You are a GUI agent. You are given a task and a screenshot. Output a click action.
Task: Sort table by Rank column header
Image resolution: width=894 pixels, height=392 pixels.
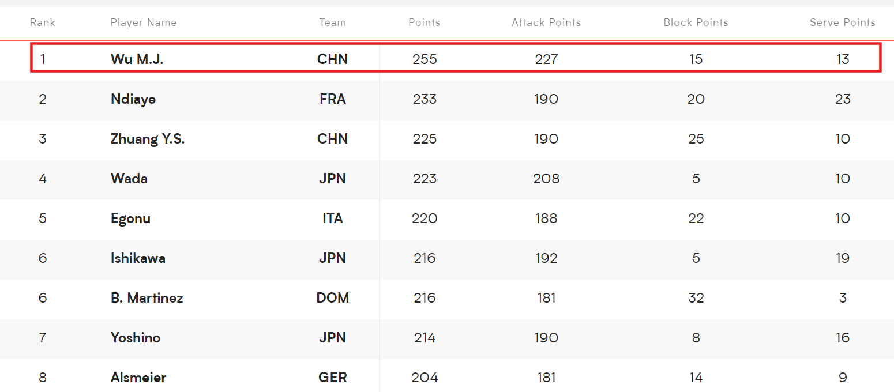[x=43, y=22]
